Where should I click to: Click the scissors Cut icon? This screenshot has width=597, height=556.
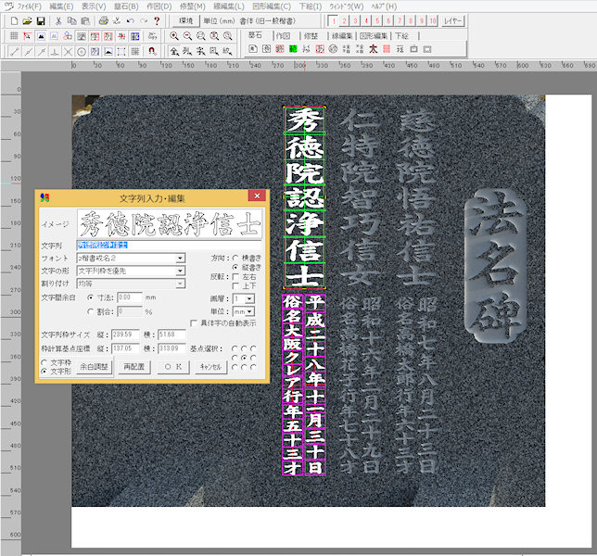point(59,19)
